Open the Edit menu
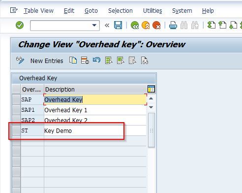Image resolution: width=242 pixels, height=193 pixels. click(69, 11)
